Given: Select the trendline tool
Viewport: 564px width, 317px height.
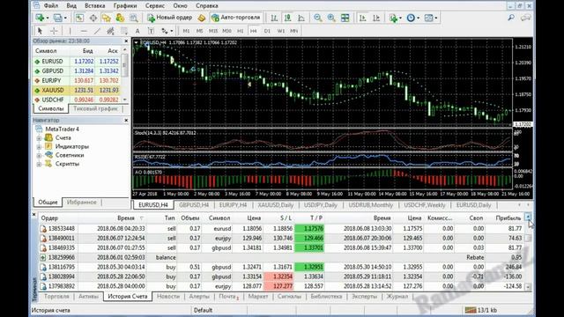Looking at the screenshot, I should pyautogui.click(x=97, y=31).
